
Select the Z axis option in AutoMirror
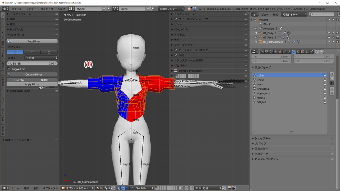coord(49,52)
